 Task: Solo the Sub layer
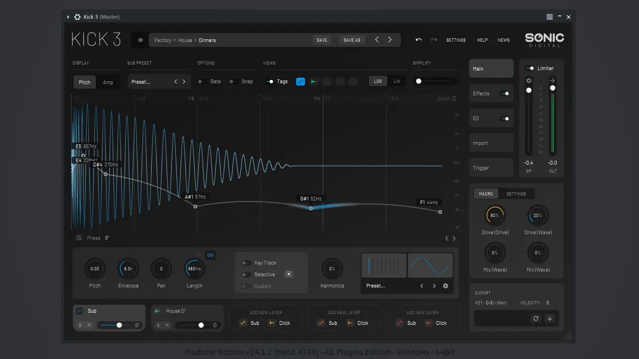tap(80, 325)
